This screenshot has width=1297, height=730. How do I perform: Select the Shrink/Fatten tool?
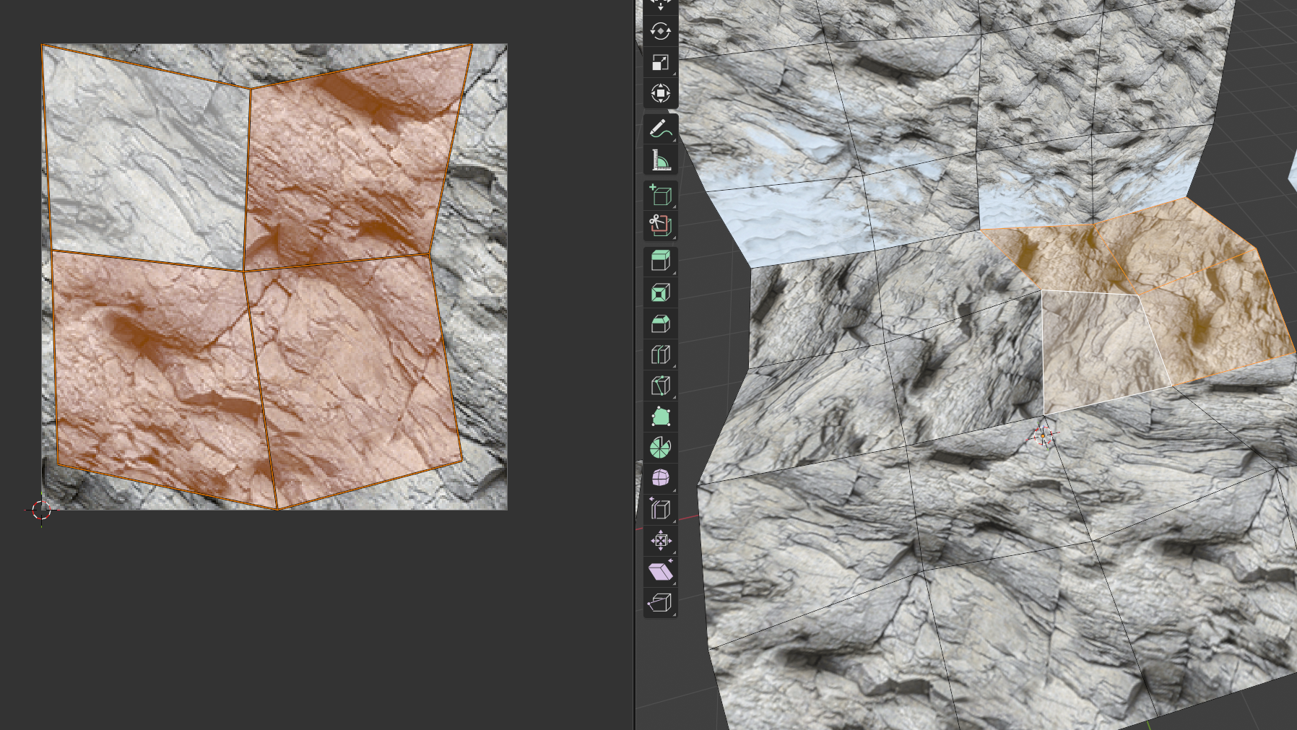click(660, 541)
